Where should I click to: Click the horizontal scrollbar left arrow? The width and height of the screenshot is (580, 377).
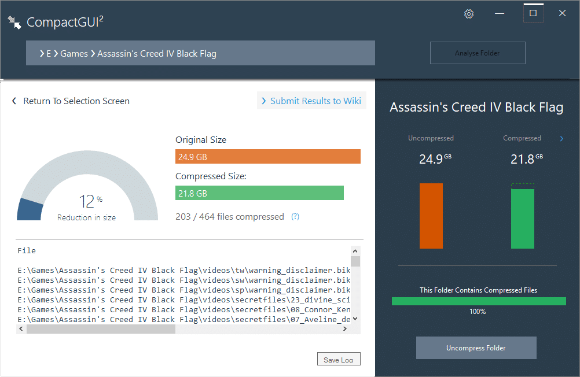(21, 328)
